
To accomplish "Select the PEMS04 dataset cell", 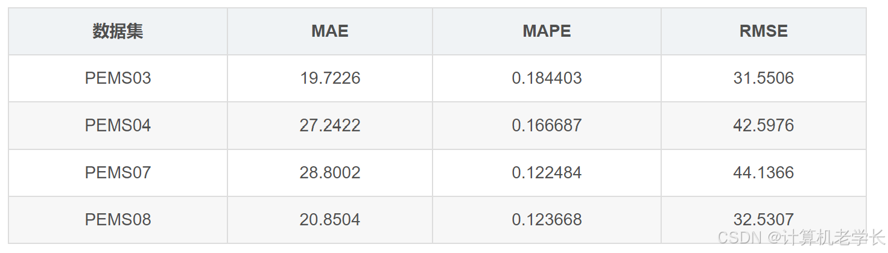I will click(x=118, y=125).
